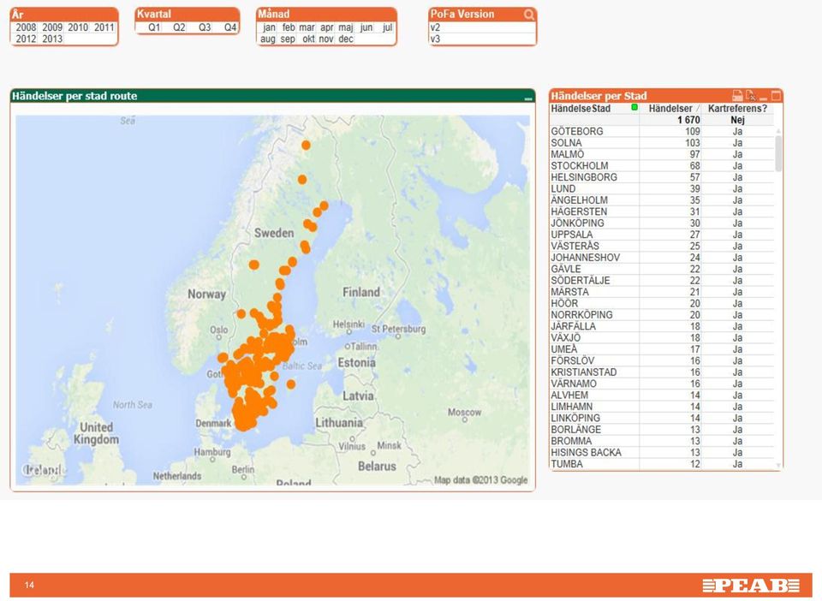Viewport: 822px width, 601px height.
Task: Select KRISTIANSTAD in the city table
Action: click(583, 372)
